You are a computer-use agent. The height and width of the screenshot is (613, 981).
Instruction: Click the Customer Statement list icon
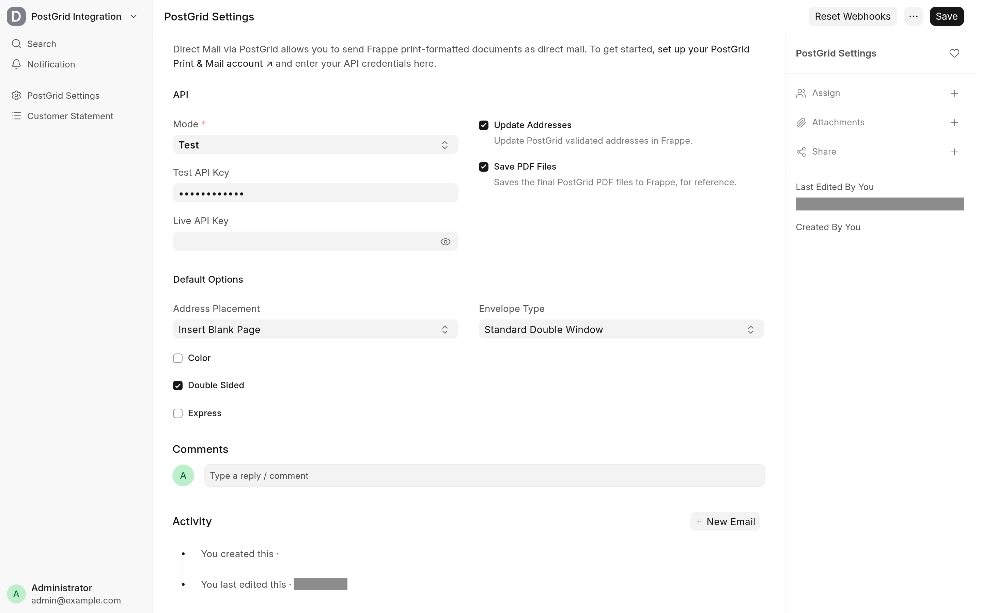16,116
